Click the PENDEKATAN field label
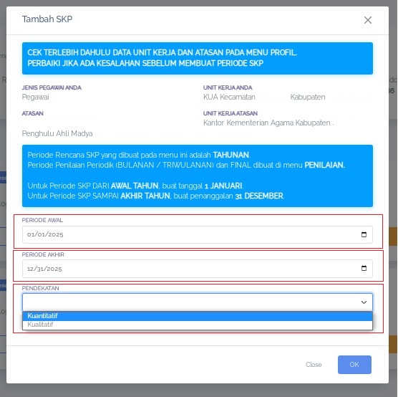This screenshot has height=397, width=398. click(x=40, y=288)
